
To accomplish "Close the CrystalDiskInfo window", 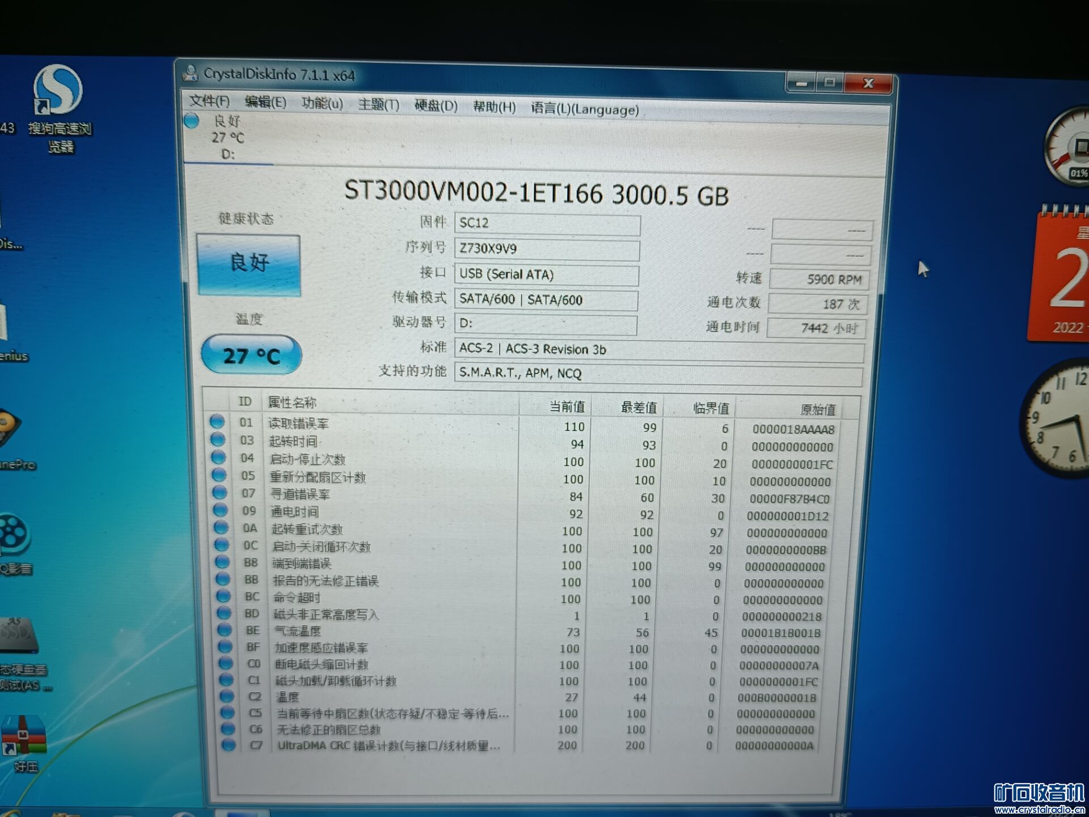I will coord(868,84).
